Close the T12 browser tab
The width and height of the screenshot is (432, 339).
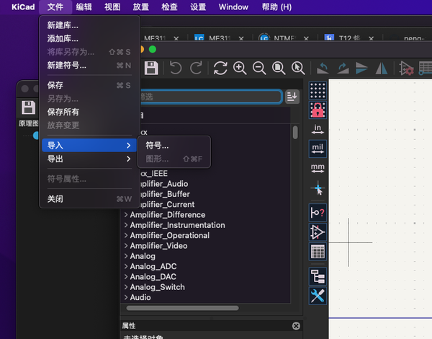pyautogui.click(x=371, y=38)
